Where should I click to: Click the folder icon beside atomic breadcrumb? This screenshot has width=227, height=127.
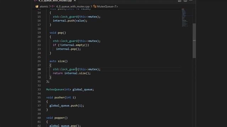pyautogui.click(x=37, y=6)
